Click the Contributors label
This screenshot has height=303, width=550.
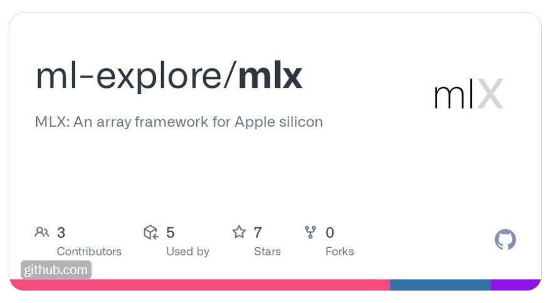coord(89,252)
